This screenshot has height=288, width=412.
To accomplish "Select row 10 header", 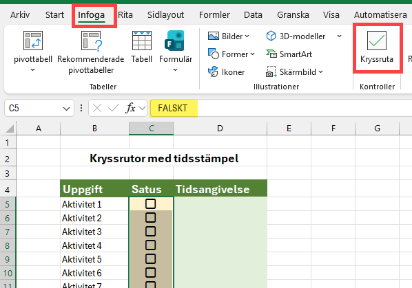I will pos(8,273).
